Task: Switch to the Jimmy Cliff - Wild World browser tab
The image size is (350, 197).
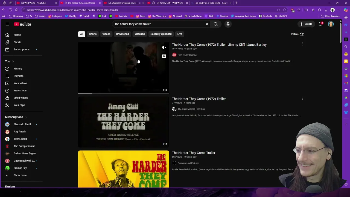Action: [167, 3]
